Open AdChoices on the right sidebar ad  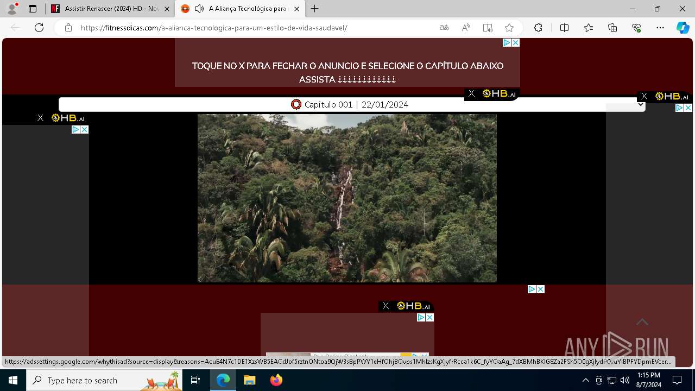pyautogui.click(x=679, y=108)
